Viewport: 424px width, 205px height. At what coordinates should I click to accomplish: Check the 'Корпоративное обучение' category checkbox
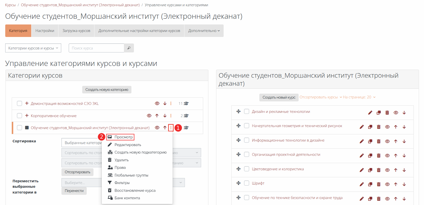coord(19,116)
